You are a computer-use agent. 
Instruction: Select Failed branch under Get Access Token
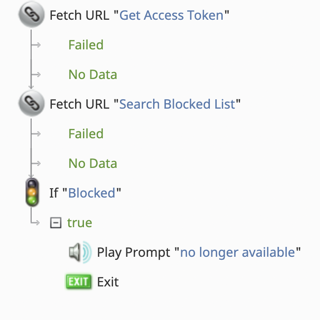pos(86,45)
